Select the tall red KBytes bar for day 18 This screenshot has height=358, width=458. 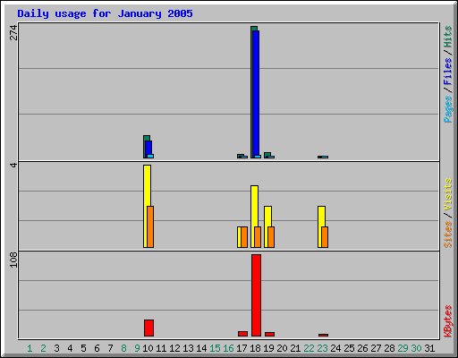[x=256, y=295]
